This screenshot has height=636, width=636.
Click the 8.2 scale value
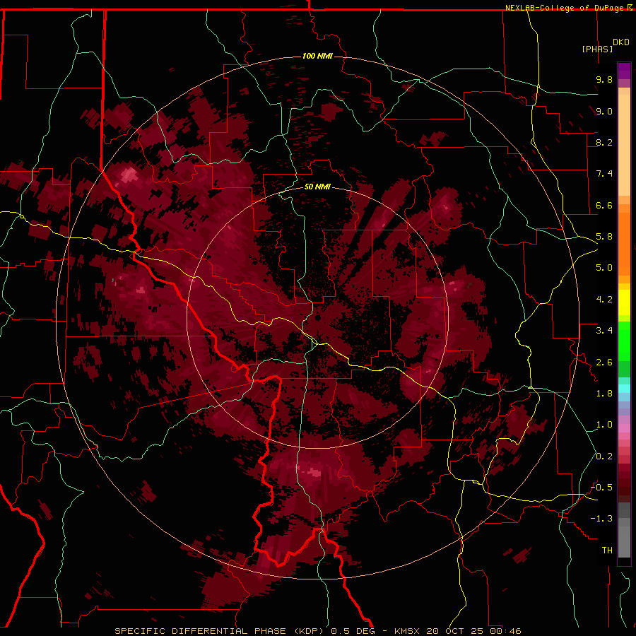click(x=604, y=142)
